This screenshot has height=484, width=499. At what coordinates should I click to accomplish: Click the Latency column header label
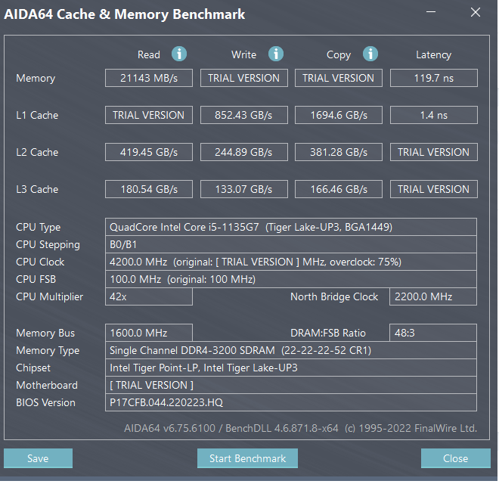[x=434, y=55]
